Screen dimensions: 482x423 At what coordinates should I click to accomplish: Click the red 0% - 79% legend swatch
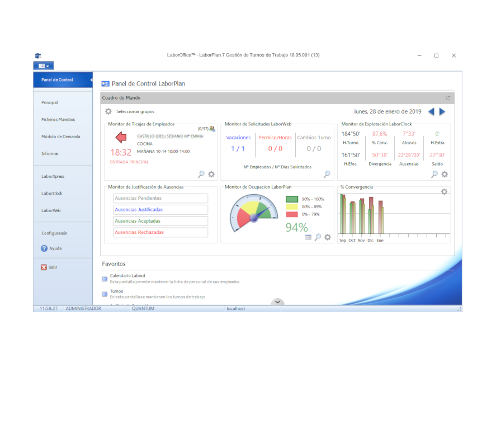coord(292,214)
